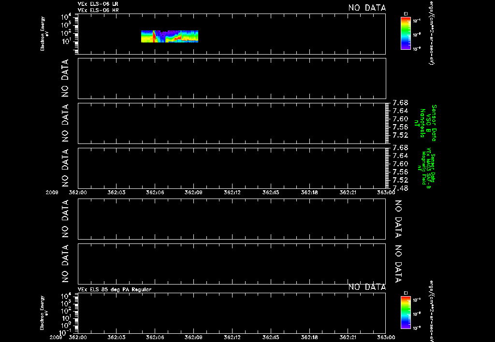Click the 10^-1 tick on 85 deg PA energy axis
This screenshot has height=342, width=495.
coord(66,332)
